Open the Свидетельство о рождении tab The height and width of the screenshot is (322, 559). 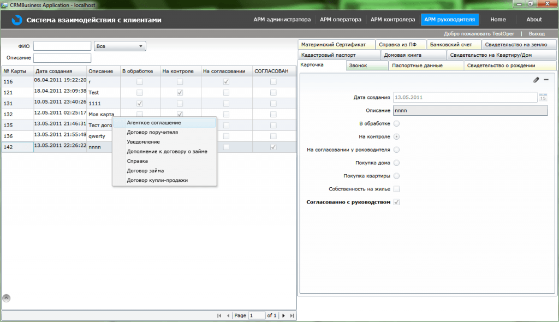pyautogui.click(x=510, y=65)
